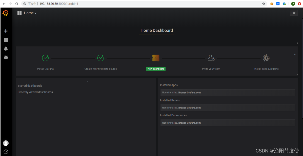303x156 pixels.
Task: Open the Alerting bell icon
Action: (6, 49)
